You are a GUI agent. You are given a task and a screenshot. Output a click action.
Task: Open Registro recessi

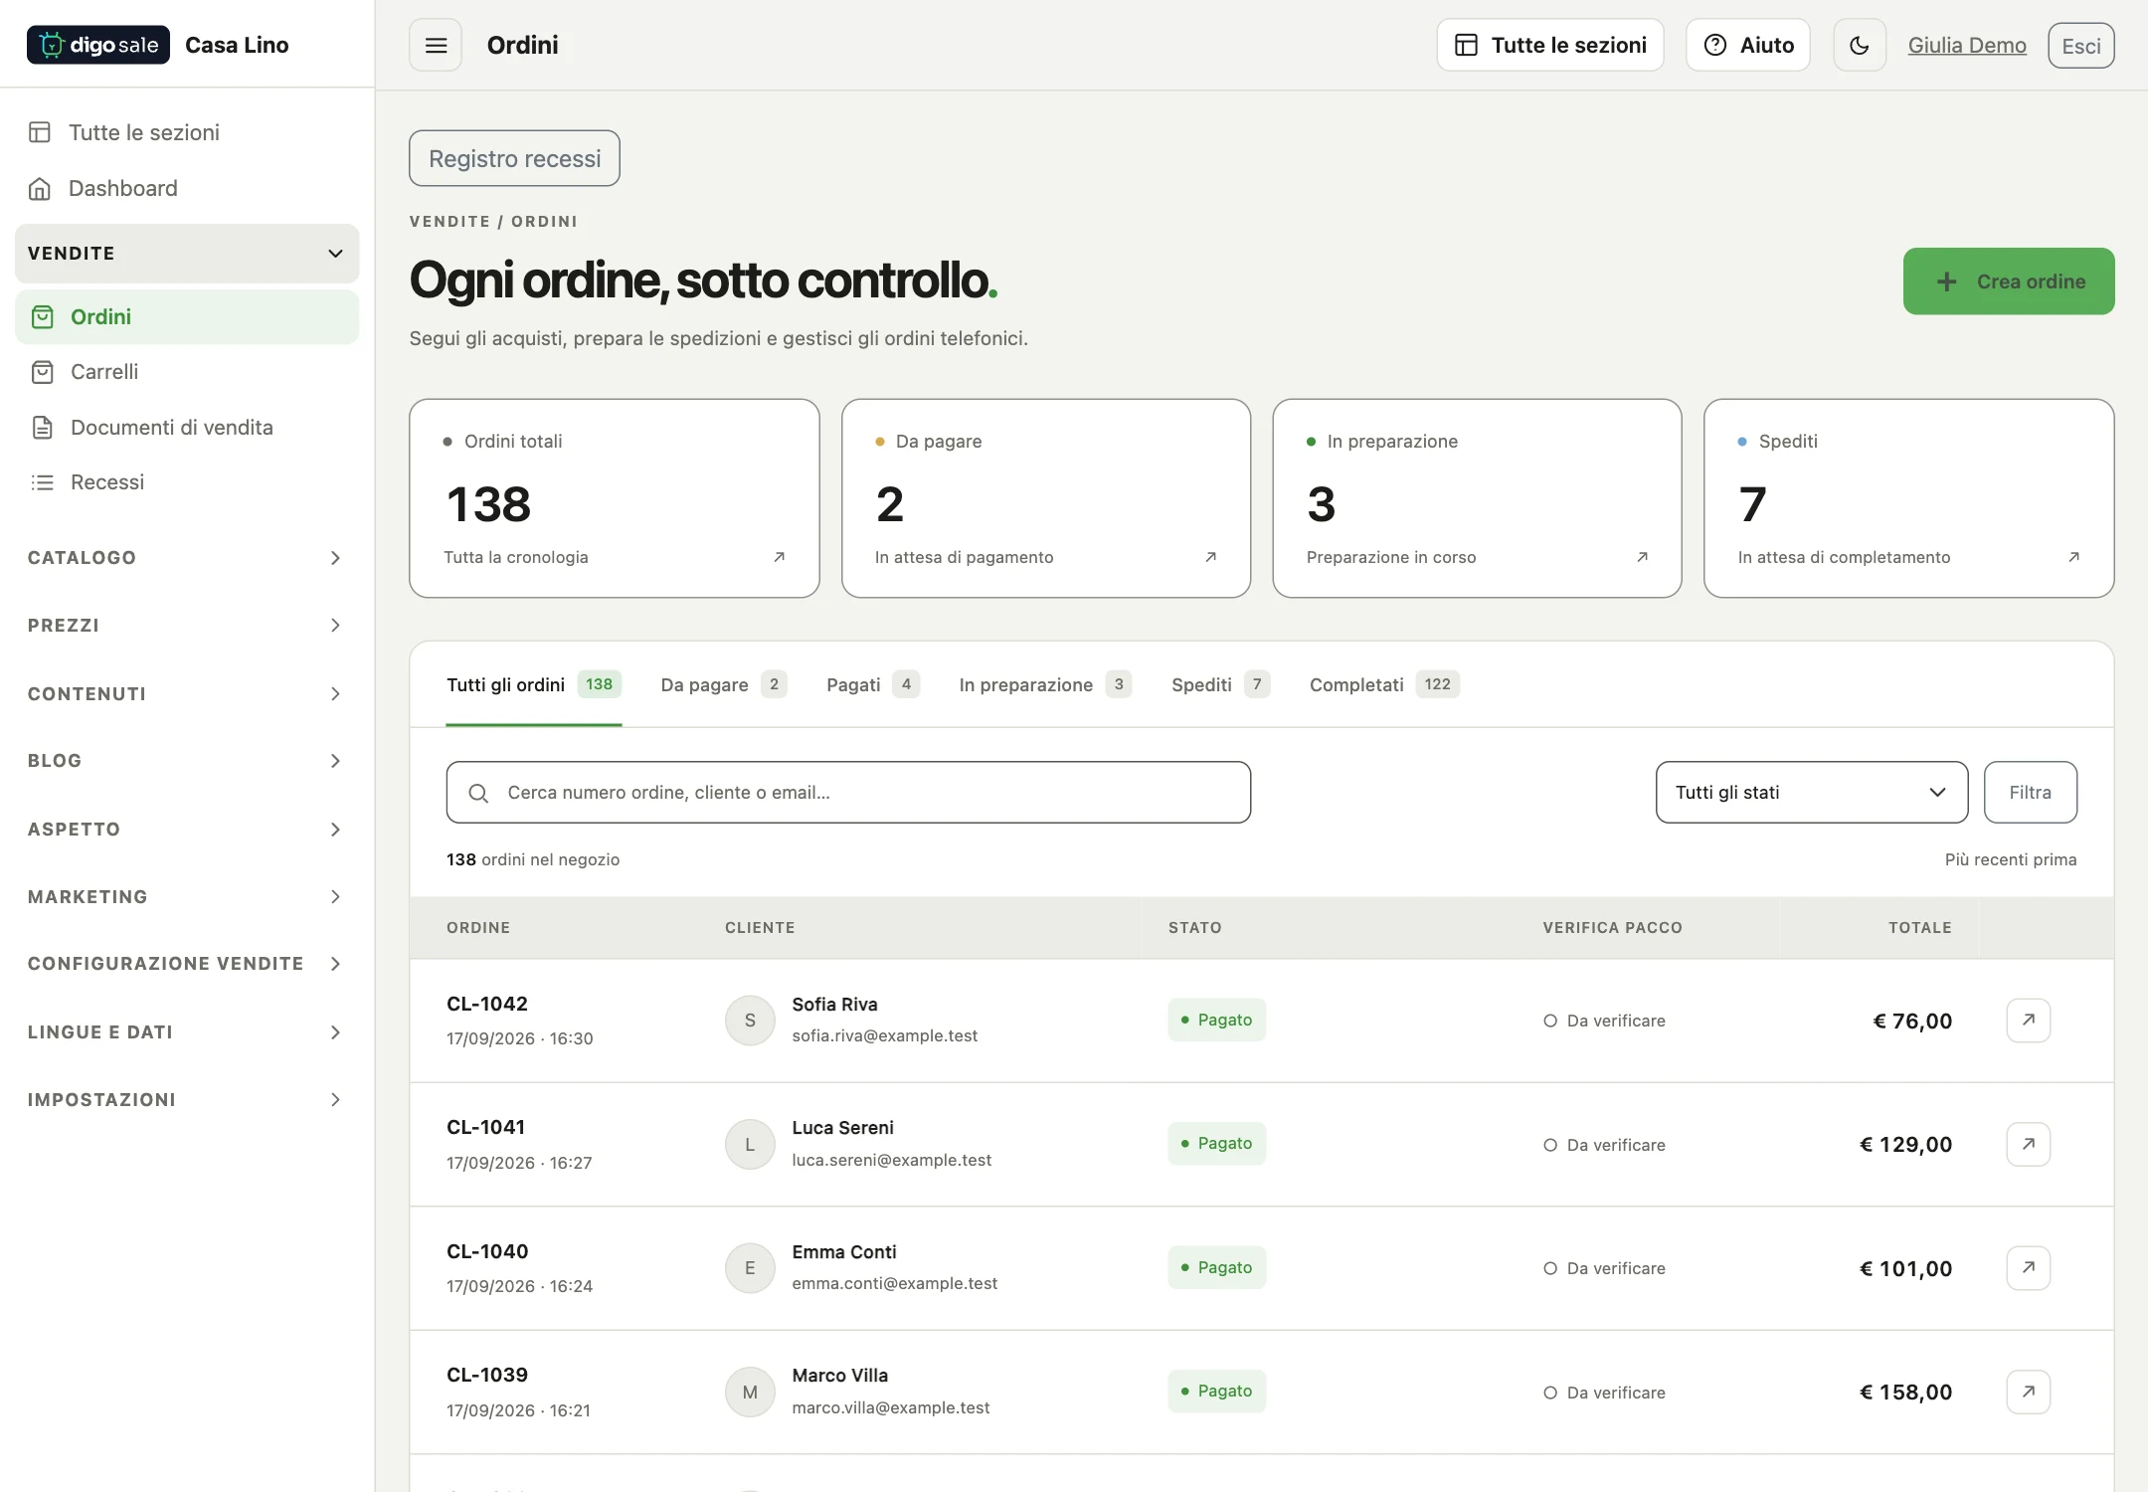point(514,158)
